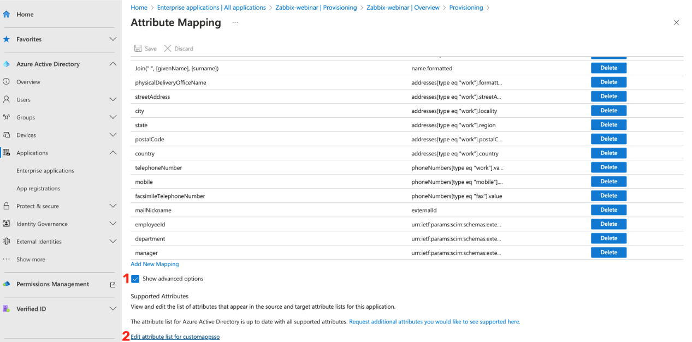Image resolution: width=692 pixels, height=342 pixels.
Task: Open Azure Active Directory from sidebar icon
Action: [x=7, y=64]
